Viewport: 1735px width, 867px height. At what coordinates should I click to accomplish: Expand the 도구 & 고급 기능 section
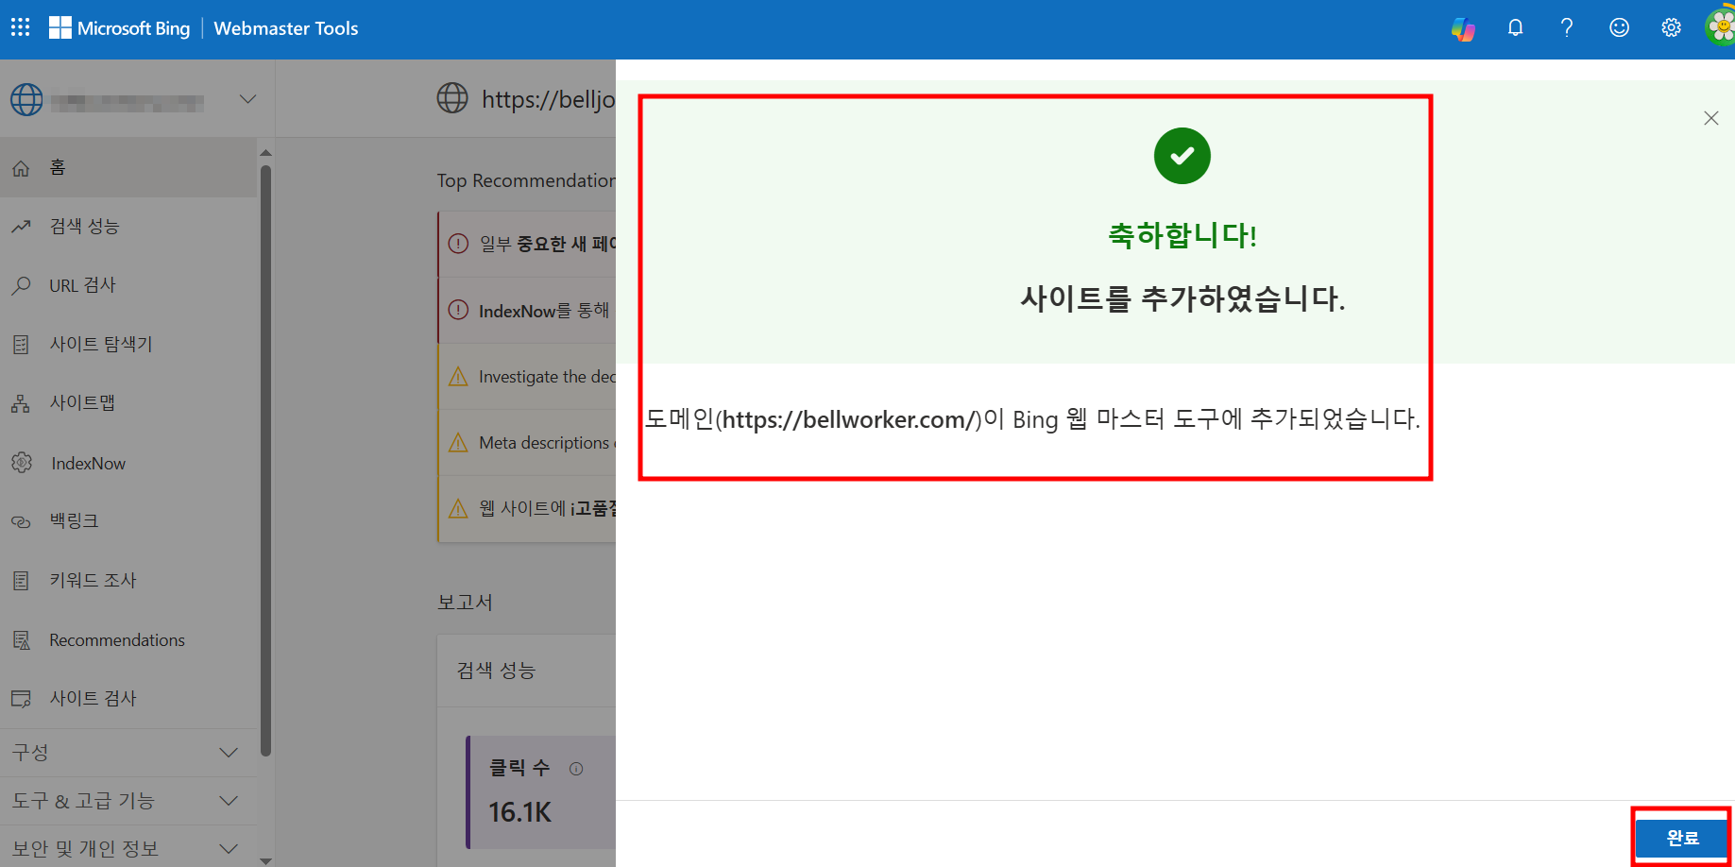[x=128, y=801]
